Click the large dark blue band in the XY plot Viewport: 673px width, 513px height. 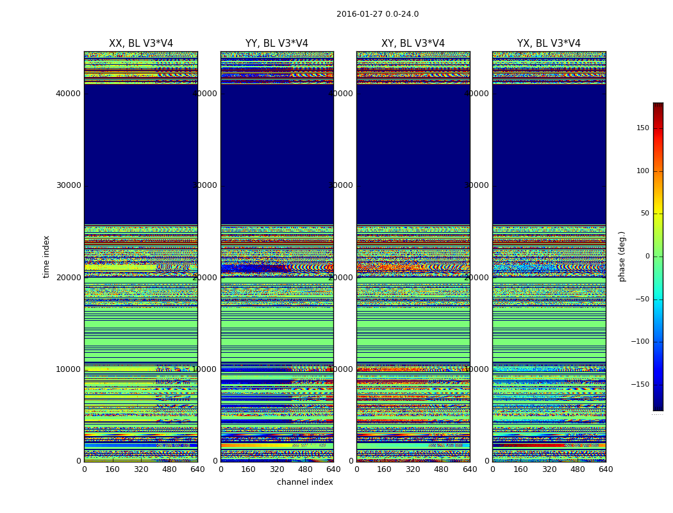click(413, 154)
